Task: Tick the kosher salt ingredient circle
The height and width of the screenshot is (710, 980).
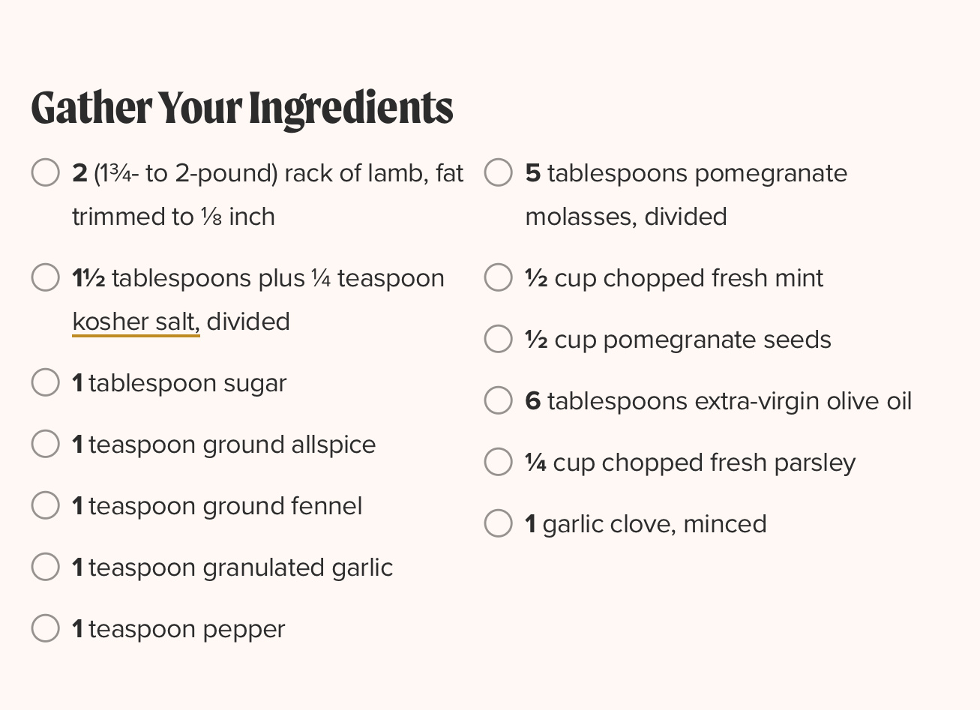Action: 46,277
